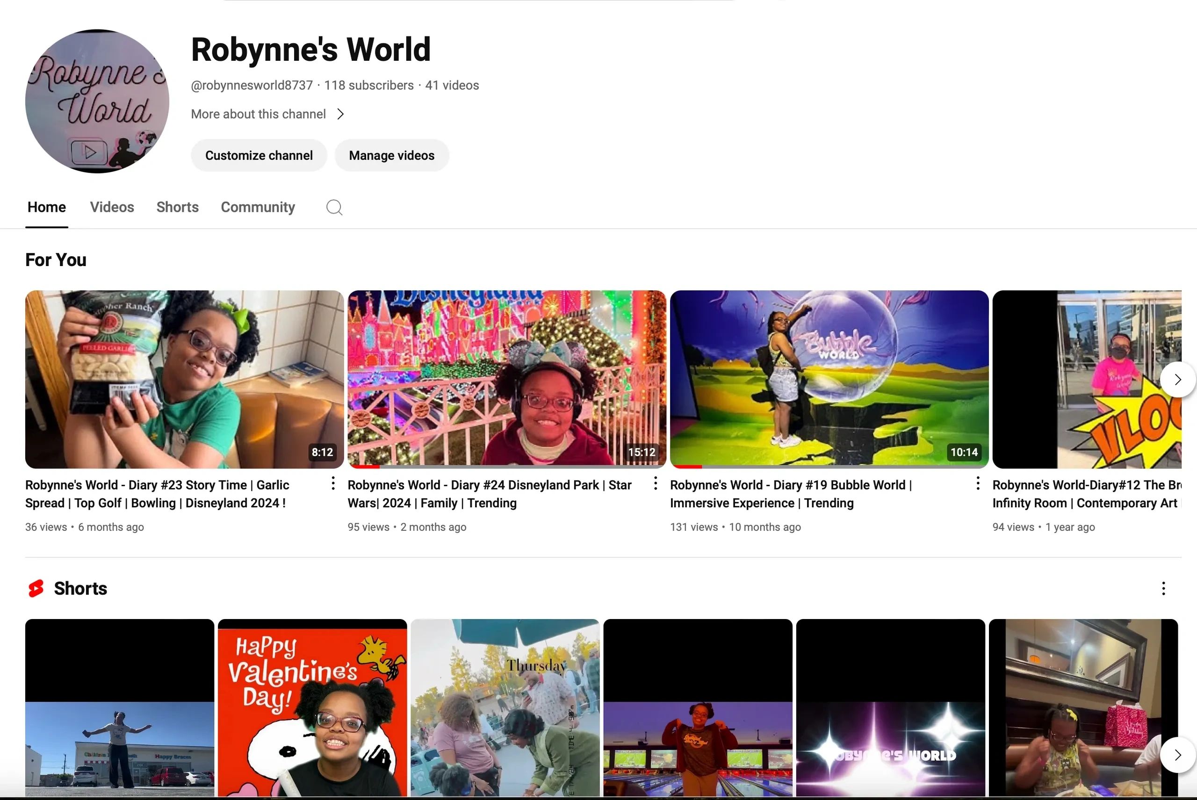Screen dimensions: 1197x800
Task: Open options menu for Bubble World video
Action: tap(978, 483)
